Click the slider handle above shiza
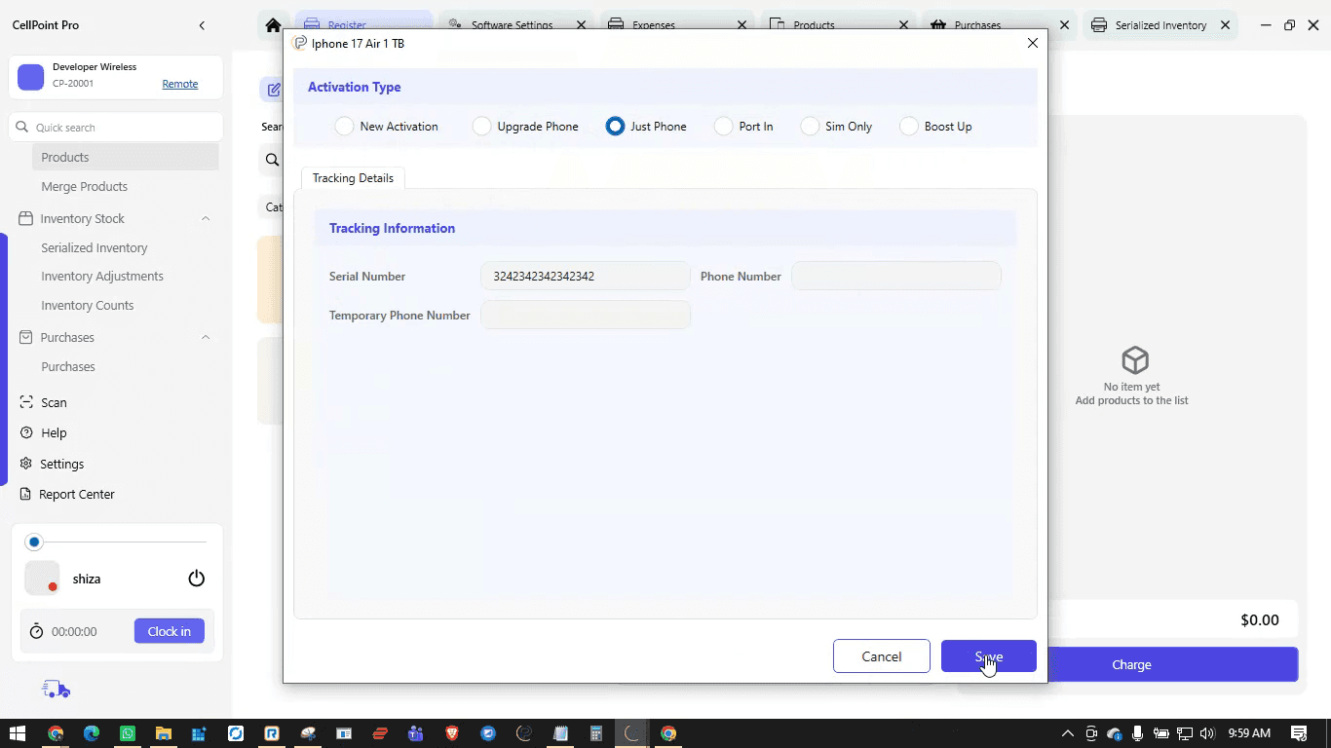Viewport: 1331px width, 748px height. click(34, 542)
